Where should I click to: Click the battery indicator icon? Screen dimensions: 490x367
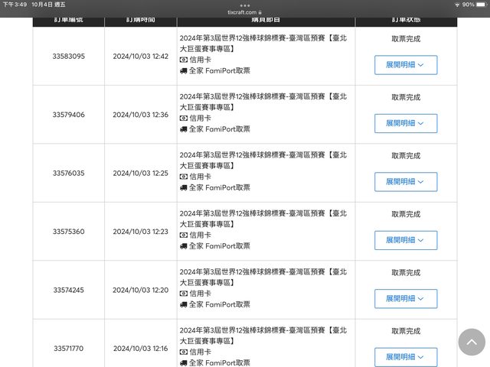click(479, 5)
